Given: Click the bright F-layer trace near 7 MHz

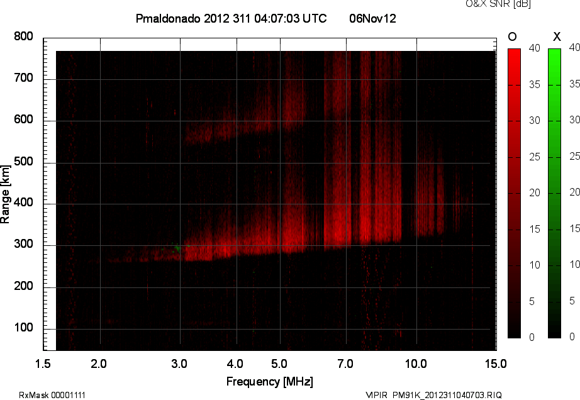Looking at the screenshot, I should pos(338,229).
